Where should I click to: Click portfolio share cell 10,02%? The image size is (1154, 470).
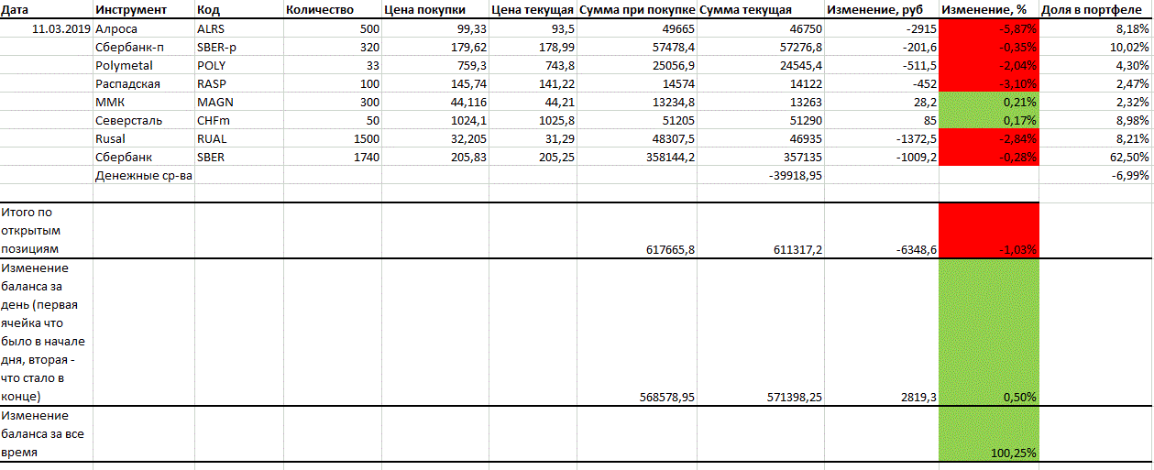pos(1095,47)
